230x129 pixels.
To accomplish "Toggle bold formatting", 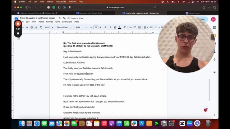I will [105, 27].
